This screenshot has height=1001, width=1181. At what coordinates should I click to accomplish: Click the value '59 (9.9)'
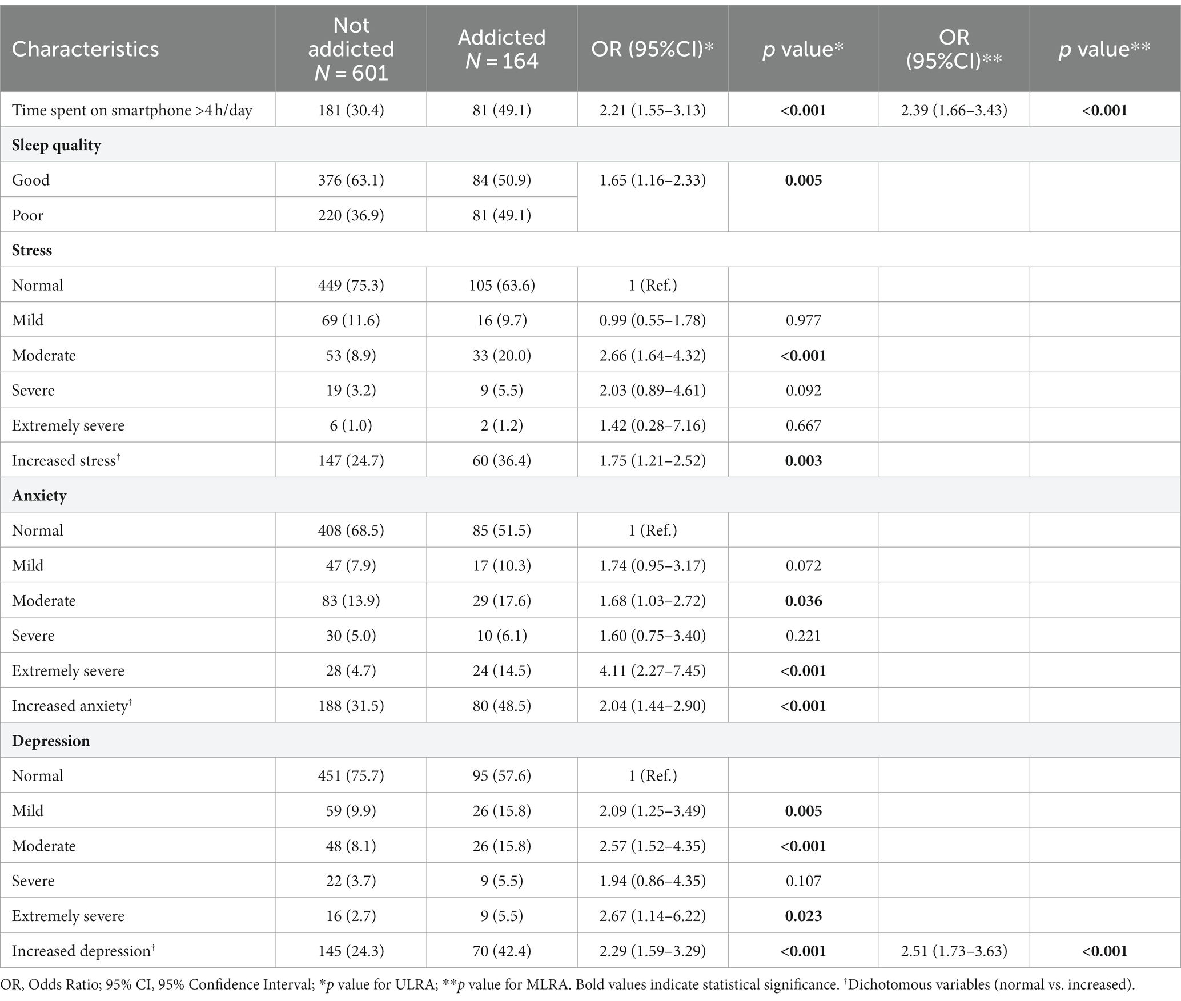click(351, 811)
